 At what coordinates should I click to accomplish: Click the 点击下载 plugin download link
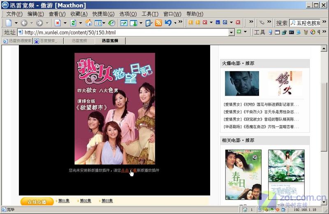pos(129,170)
